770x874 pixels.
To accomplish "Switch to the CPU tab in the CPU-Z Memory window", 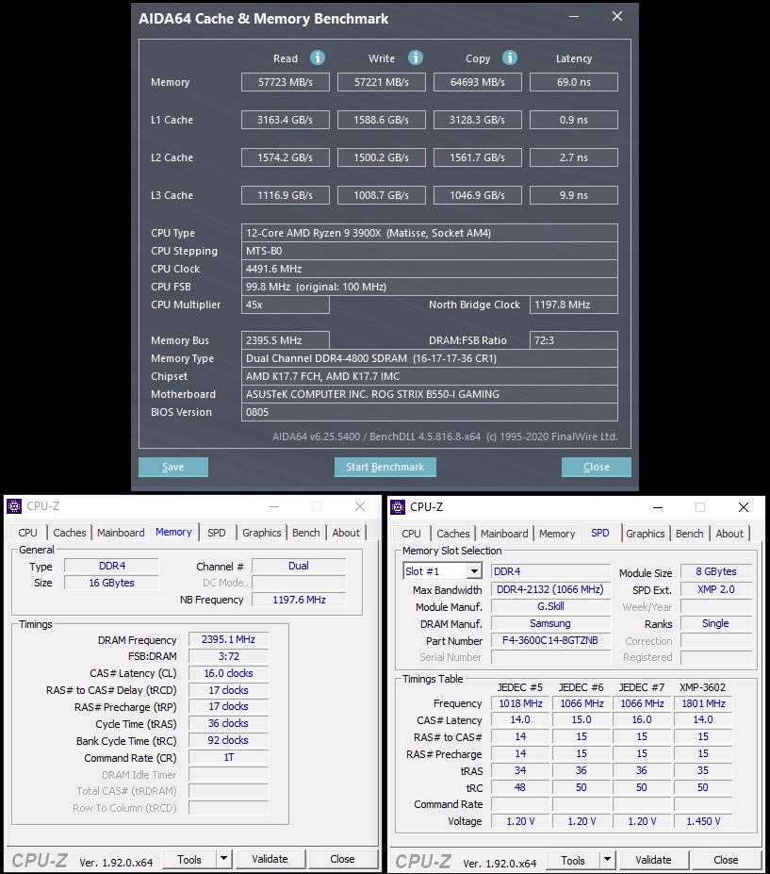I will 27,533.
